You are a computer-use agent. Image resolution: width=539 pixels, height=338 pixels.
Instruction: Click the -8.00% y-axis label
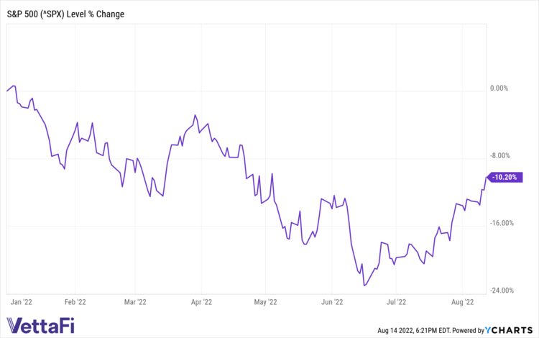coord(498,156)
